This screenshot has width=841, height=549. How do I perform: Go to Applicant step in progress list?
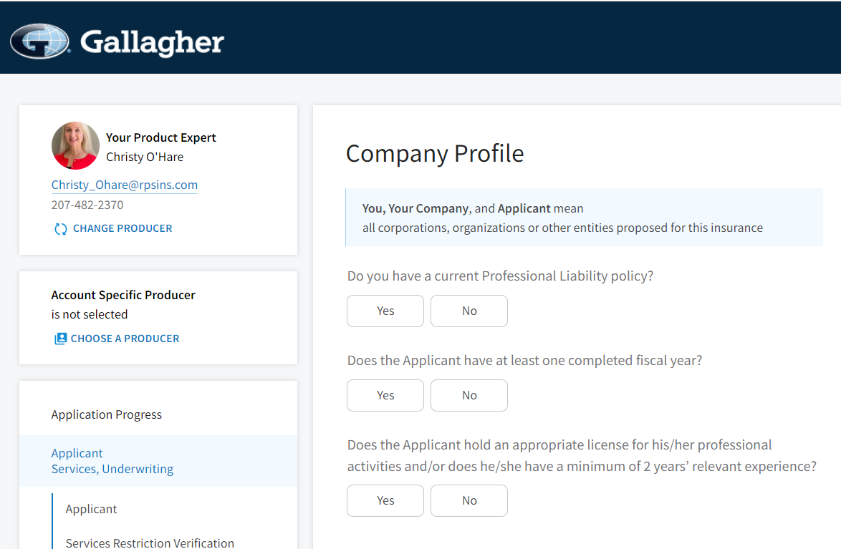91,510
